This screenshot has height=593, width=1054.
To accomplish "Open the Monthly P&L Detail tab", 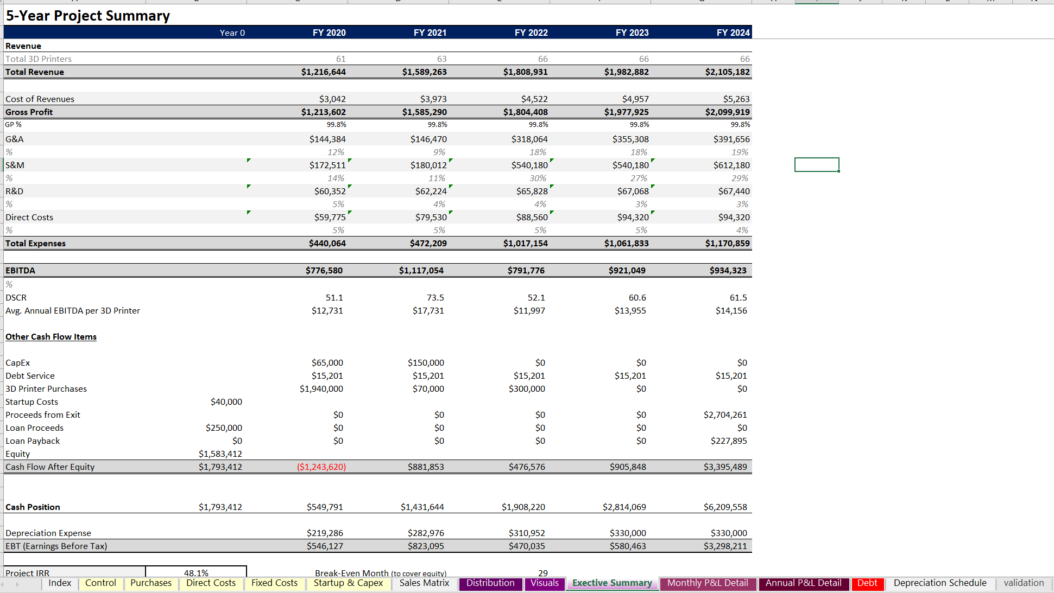I will point(708,583).
